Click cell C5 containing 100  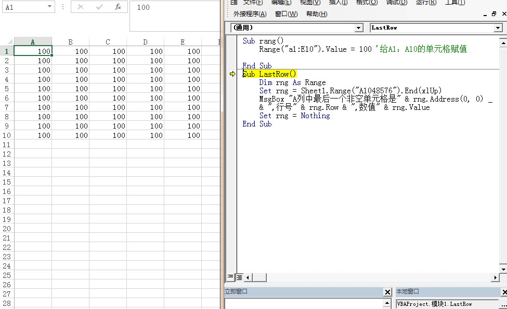[x=108, y=88]
